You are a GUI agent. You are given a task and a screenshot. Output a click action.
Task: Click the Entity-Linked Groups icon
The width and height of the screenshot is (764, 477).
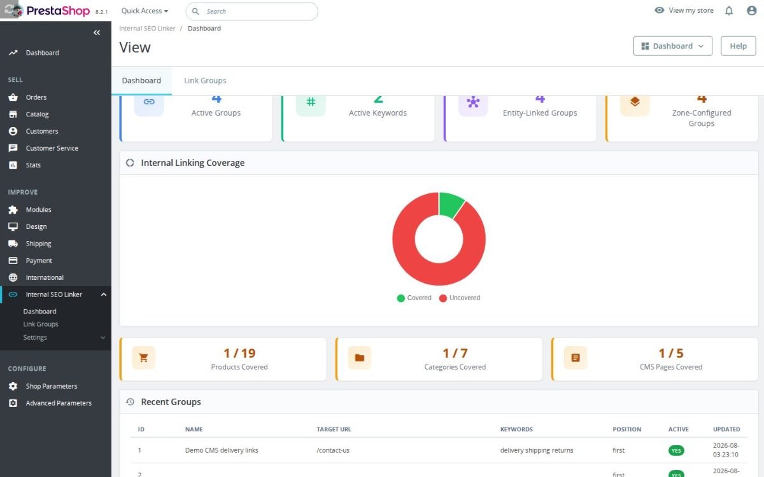pyautogui.click(x=473, y=102)
